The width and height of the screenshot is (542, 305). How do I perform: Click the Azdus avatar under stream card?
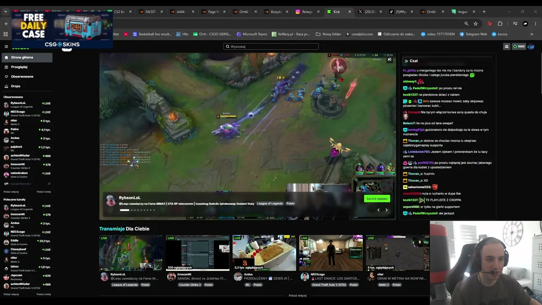click(x=238, y=277)
